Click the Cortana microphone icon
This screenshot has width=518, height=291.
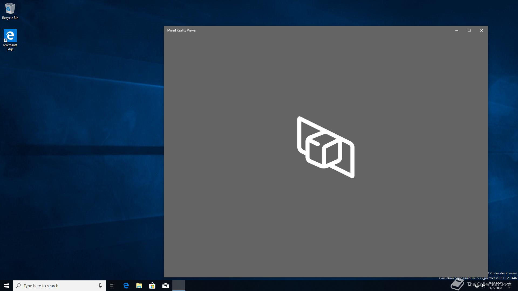[x=100, y=286]
